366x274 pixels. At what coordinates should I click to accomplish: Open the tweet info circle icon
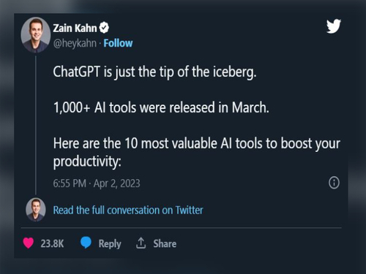click(334, 183)
